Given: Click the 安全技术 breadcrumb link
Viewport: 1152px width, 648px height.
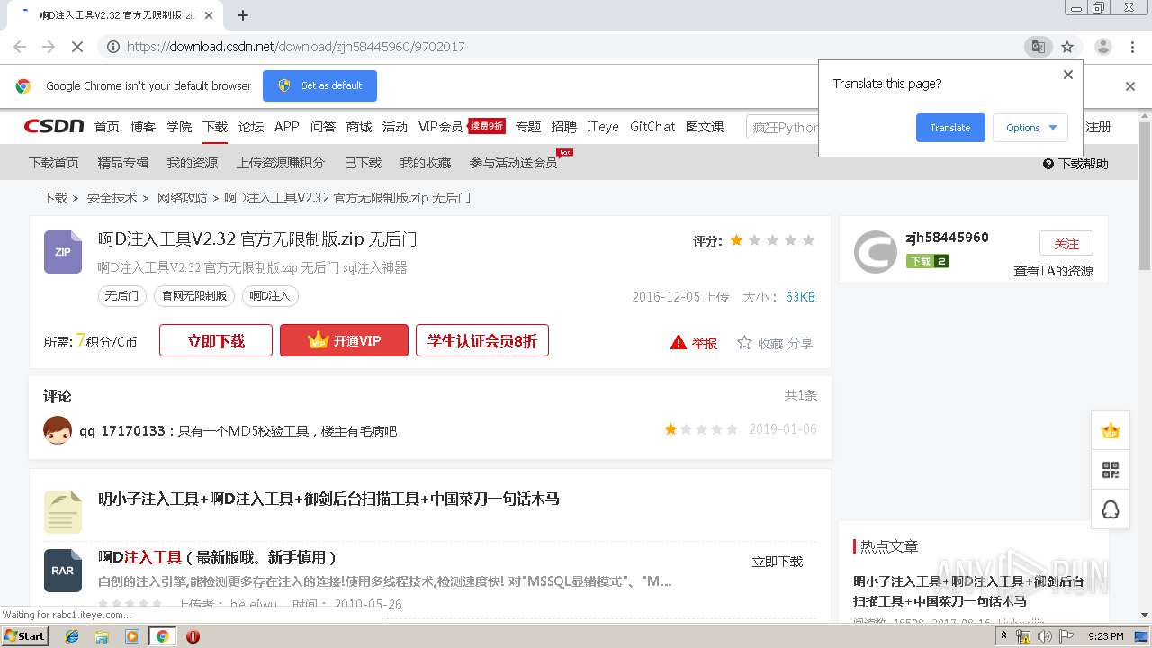Looking at the screenshot, I should (112, 198).
